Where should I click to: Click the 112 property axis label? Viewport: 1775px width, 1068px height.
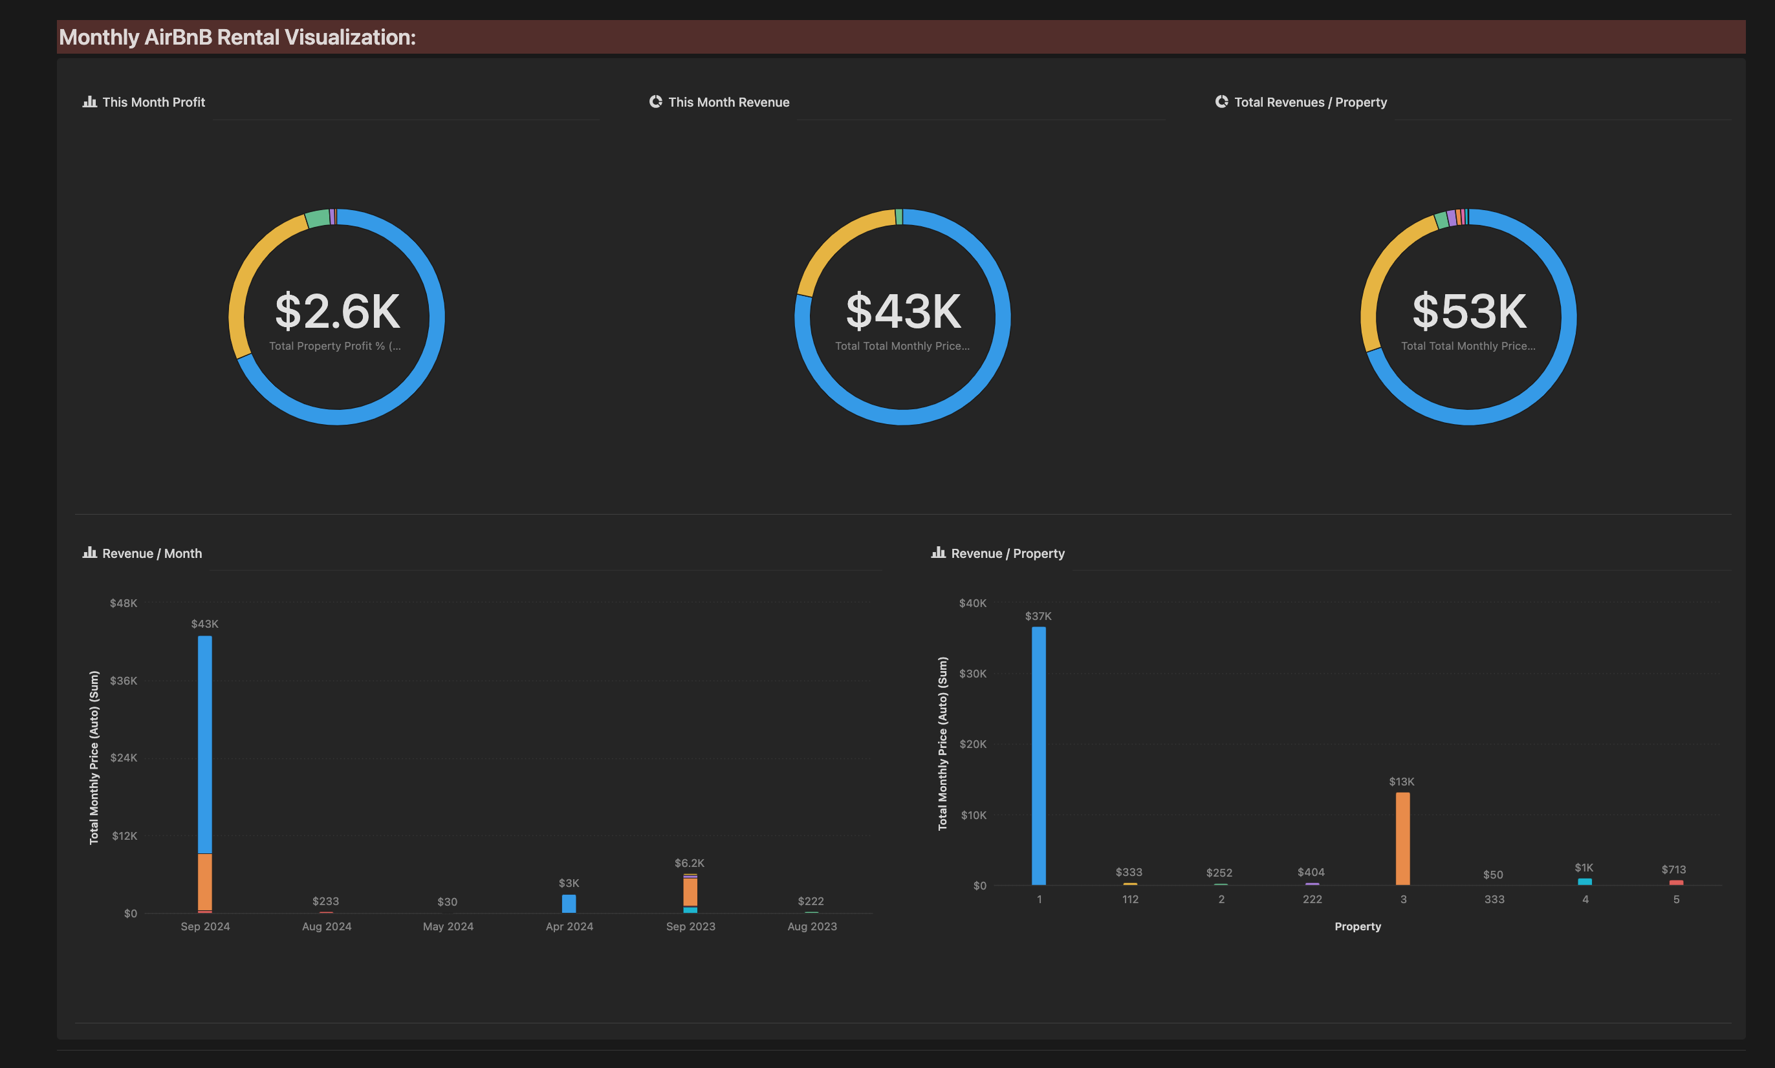coord(1131,900)
